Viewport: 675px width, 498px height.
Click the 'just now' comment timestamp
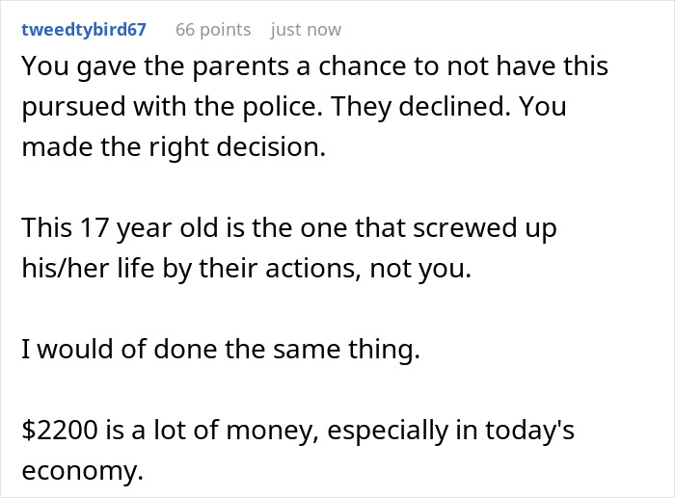click(x=305, y=30)
